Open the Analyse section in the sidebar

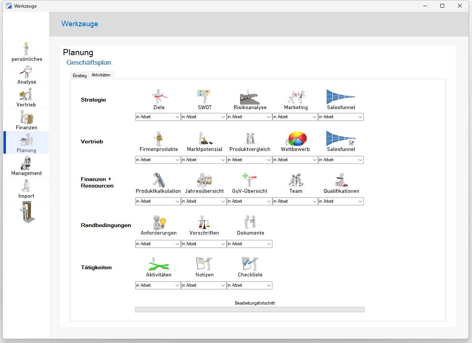coord(26,74)
